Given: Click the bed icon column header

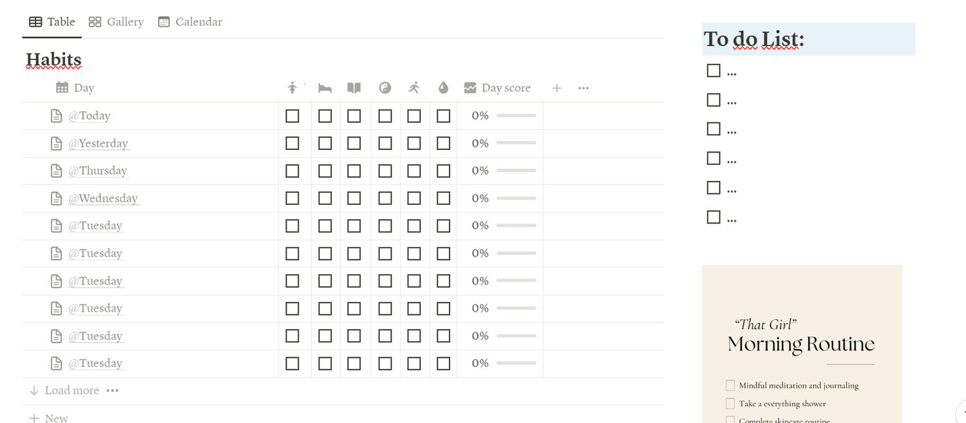Looking at the screenshot, I should 325,88.
